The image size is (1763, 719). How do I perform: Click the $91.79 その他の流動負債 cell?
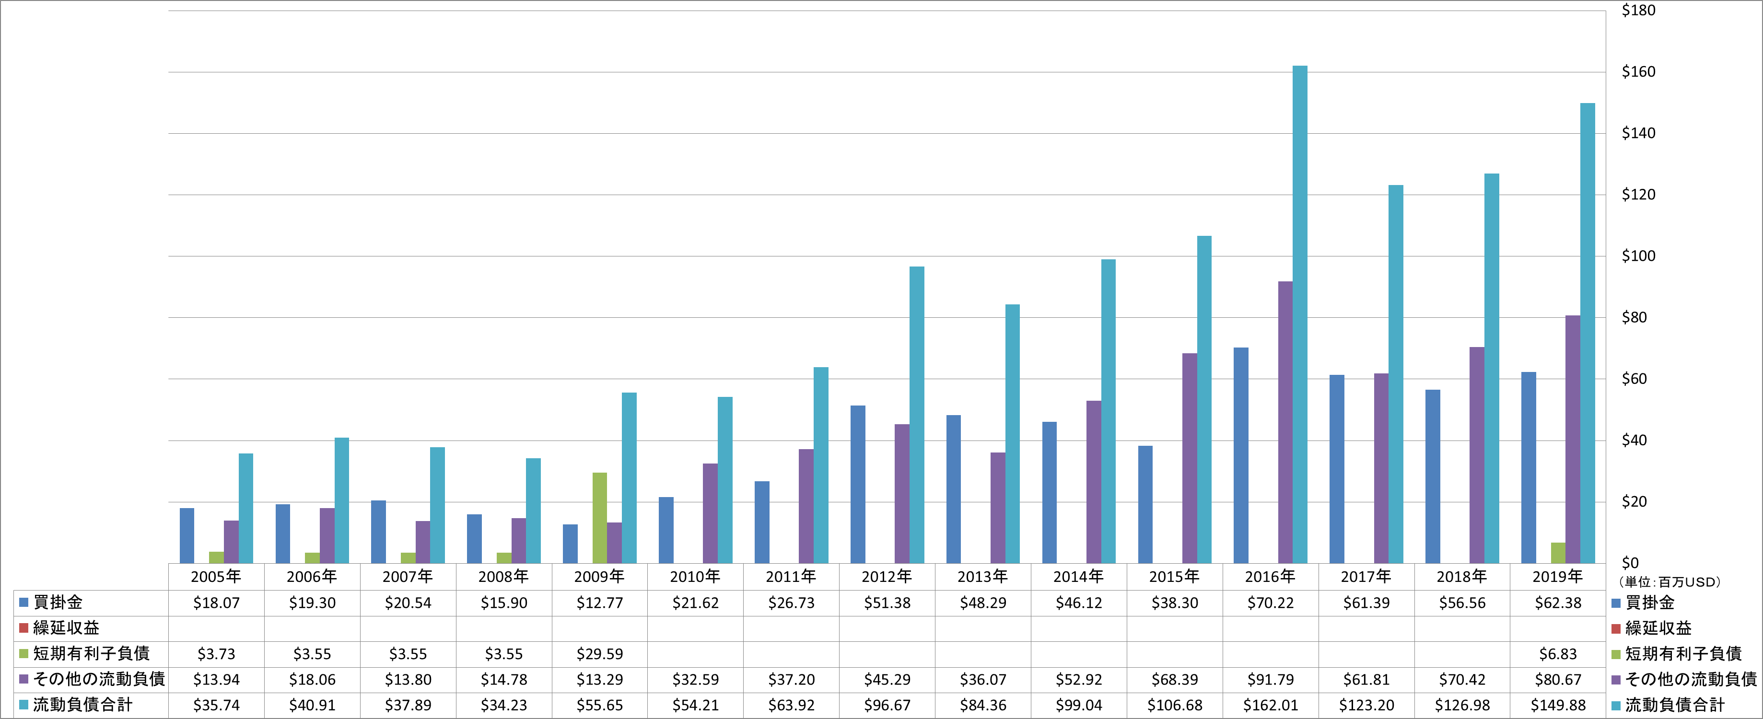tap(1270, 680)
